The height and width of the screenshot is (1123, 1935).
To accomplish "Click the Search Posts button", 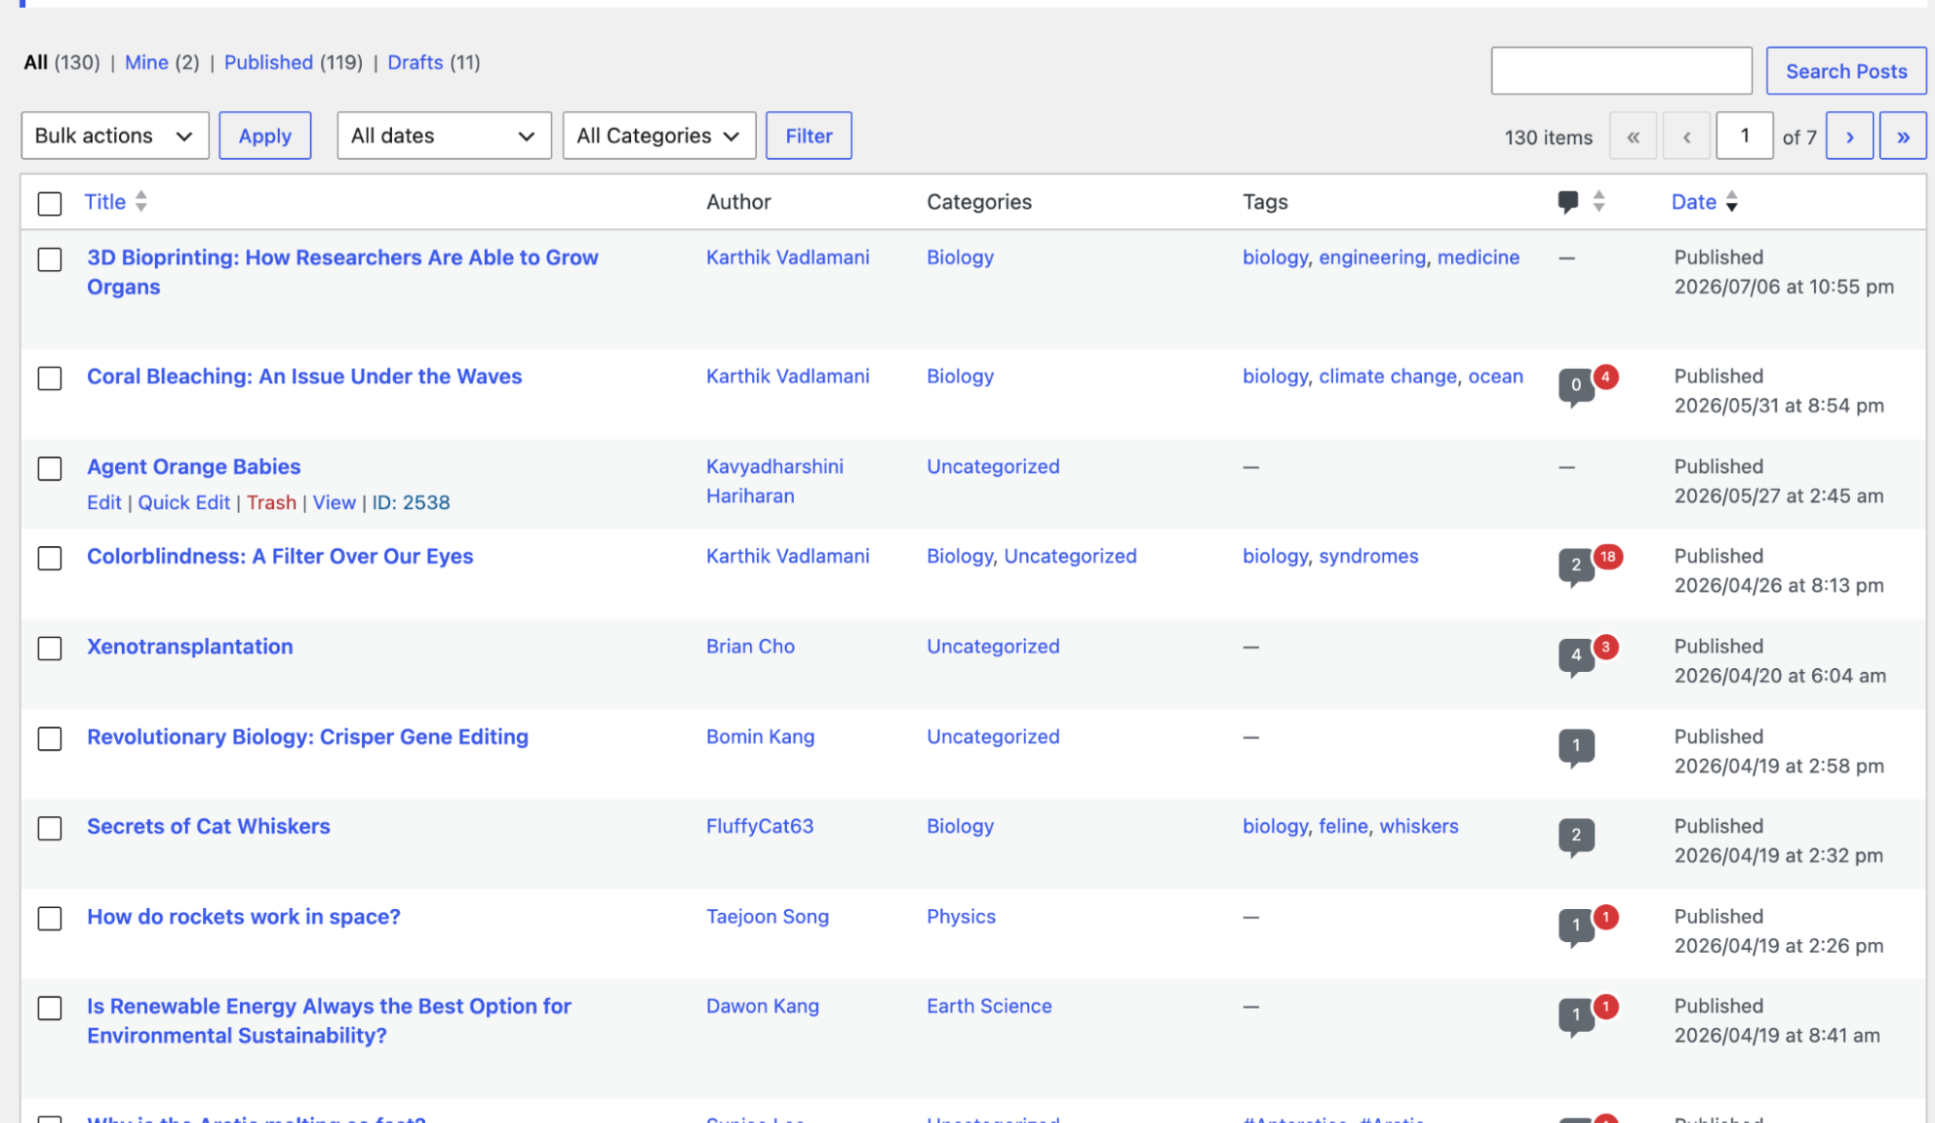I will tap(1846, 71).
